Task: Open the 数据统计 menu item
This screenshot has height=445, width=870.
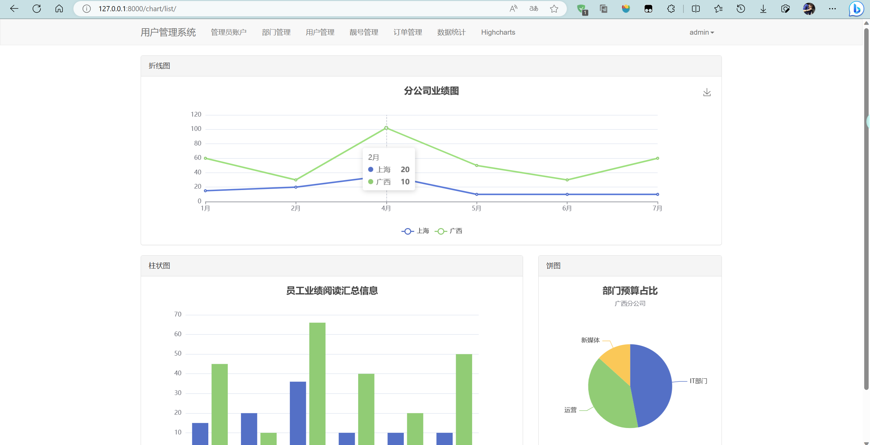Action: (x=451, y=32)
